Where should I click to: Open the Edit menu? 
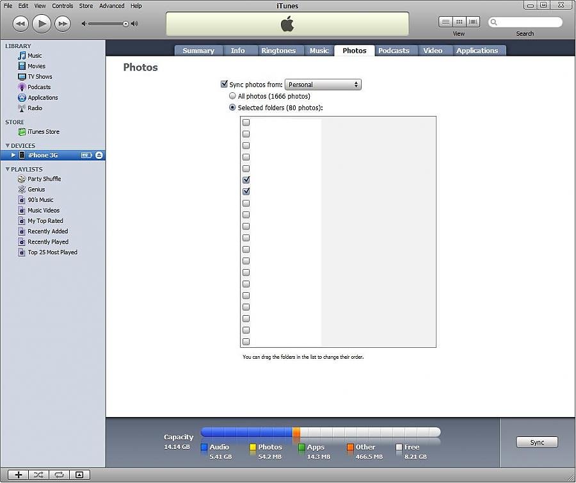point(23,6)
